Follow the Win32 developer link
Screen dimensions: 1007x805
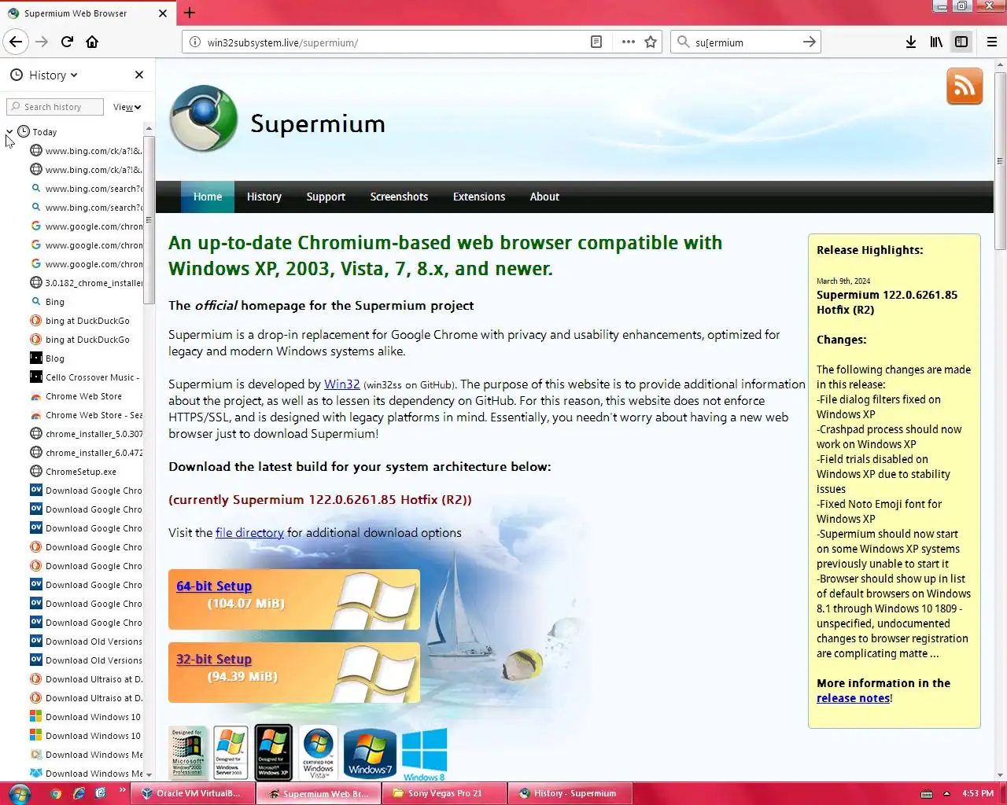(342, 384)
